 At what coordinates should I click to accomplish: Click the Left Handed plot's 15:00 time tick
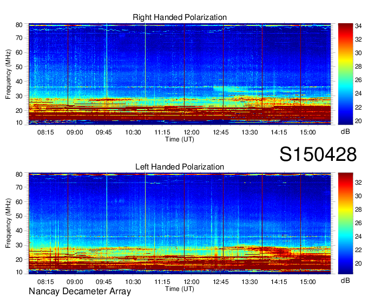pos(308,282)
